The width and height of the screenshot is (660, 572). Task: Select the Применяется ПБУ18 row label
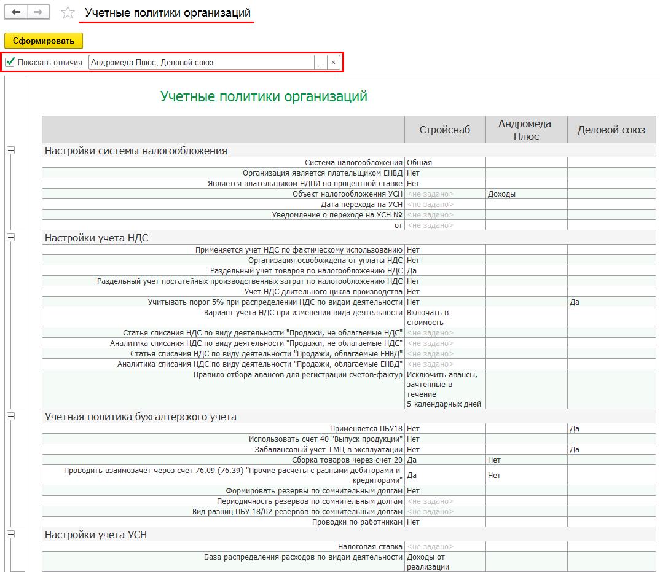coord(366,429)
